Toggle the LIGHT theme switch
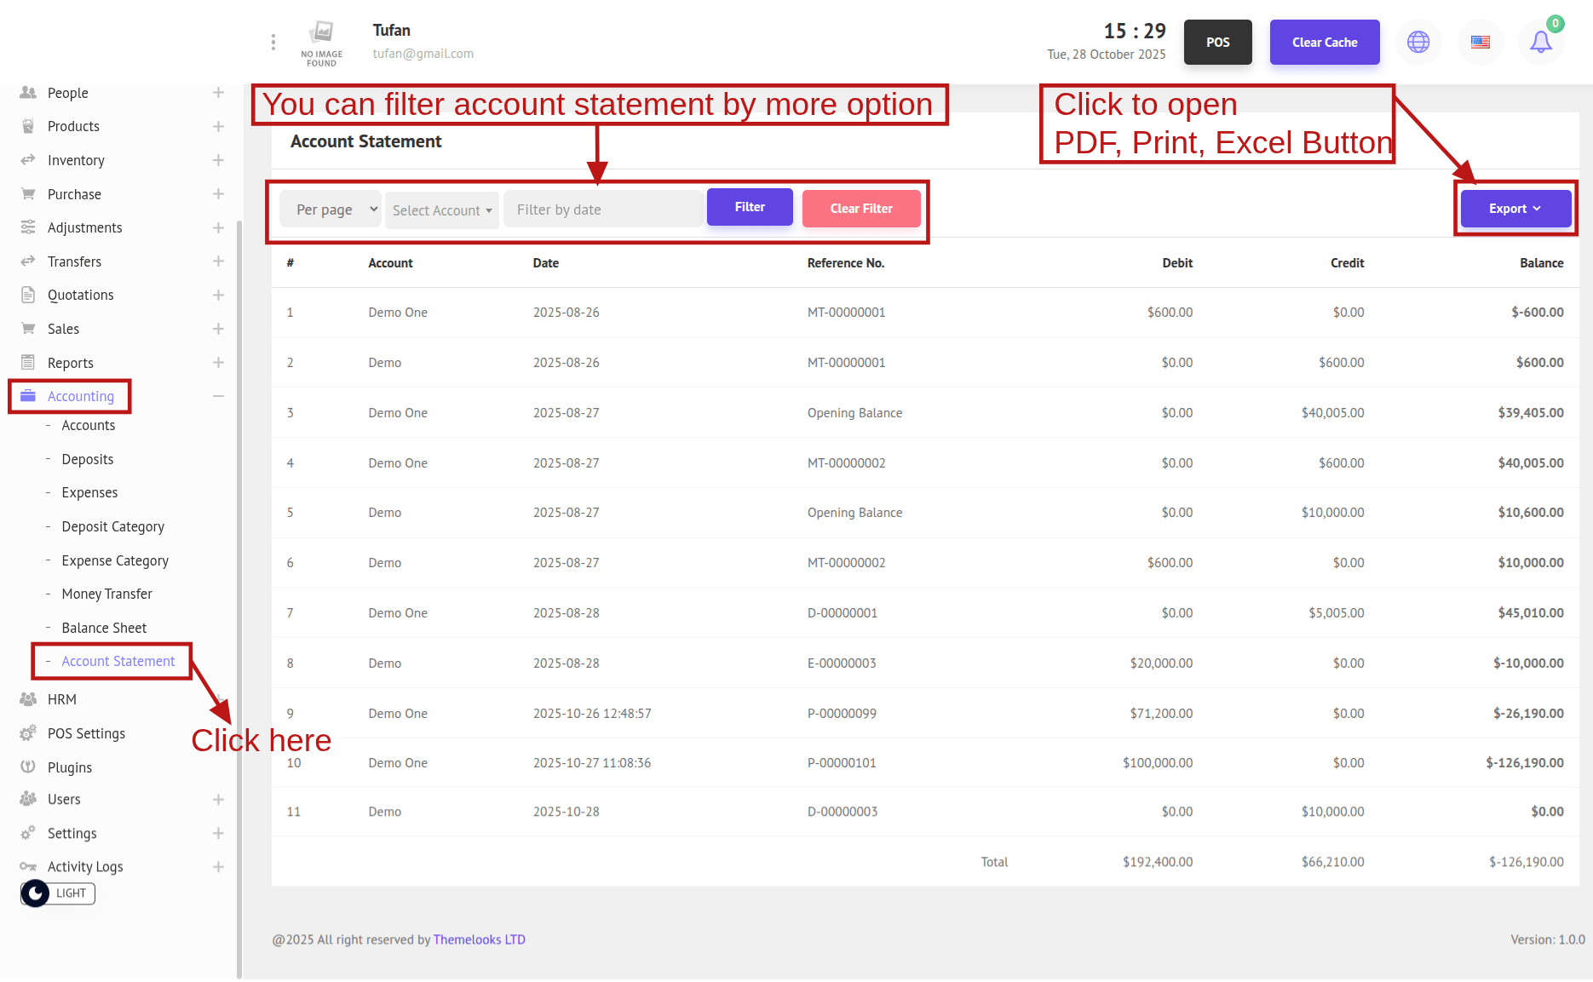 (x=58, y=893)
